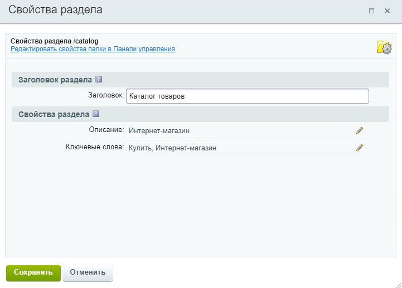Click the Сохранить button
Image resolution: width=402 pixels, height=288 pixels.
(x=33, y=273)
